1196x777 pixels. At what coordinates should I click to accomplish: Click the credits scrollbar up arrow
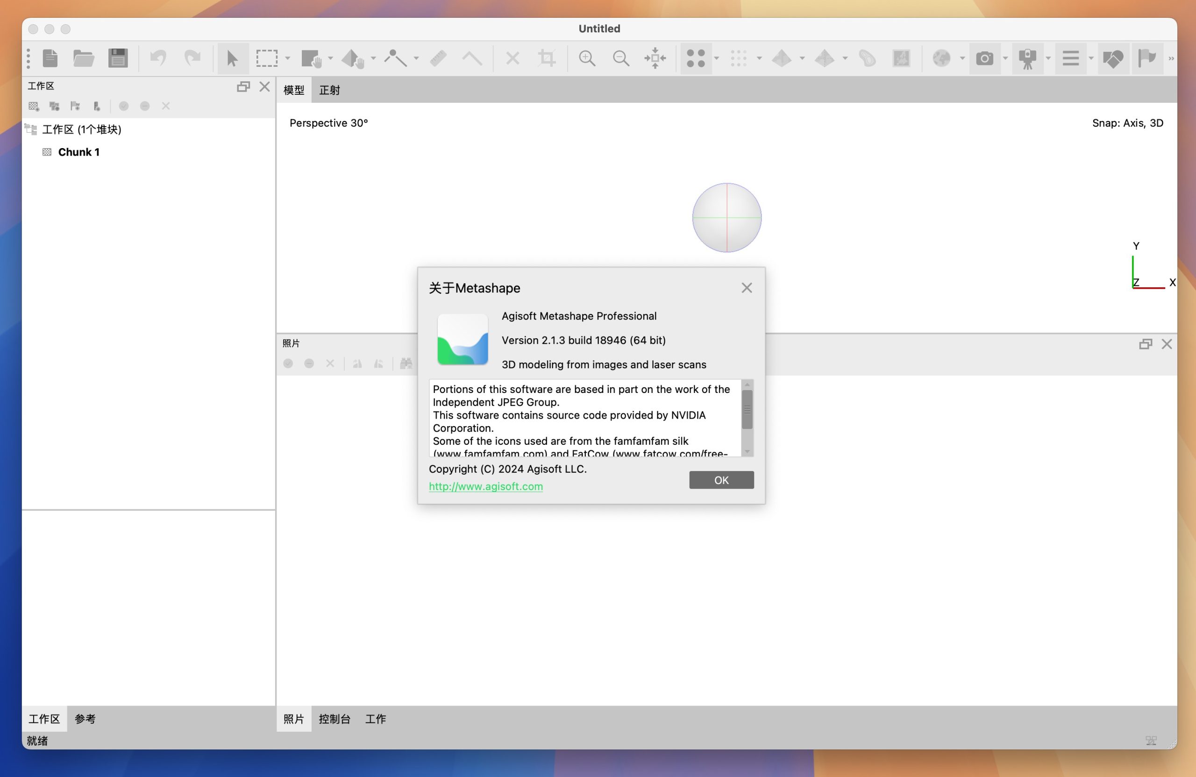747,385
